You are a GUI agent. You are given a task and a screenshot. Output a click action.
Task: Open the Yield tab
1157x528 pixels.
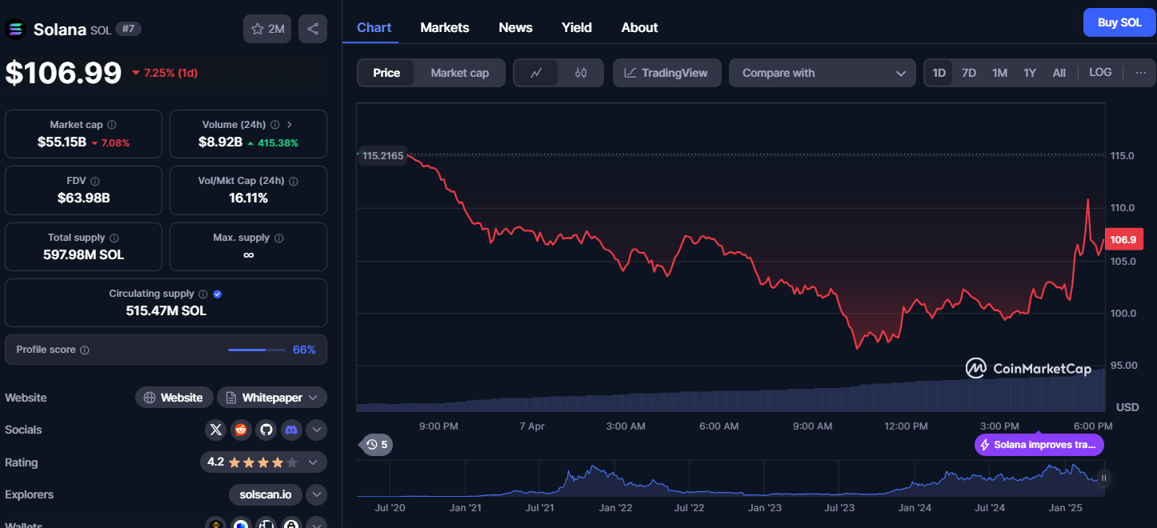click(x=577, y=28)
